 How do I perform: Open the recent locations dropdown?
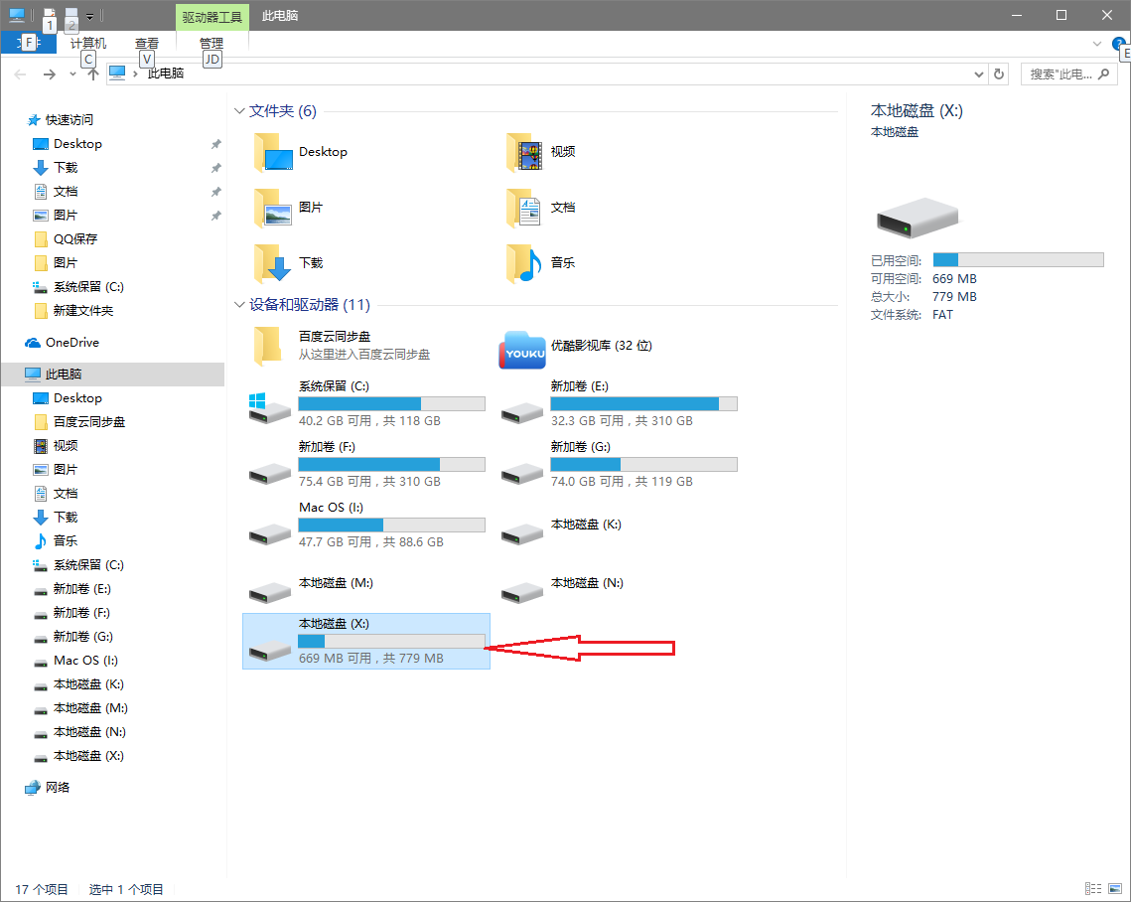(x=72, y=75)
